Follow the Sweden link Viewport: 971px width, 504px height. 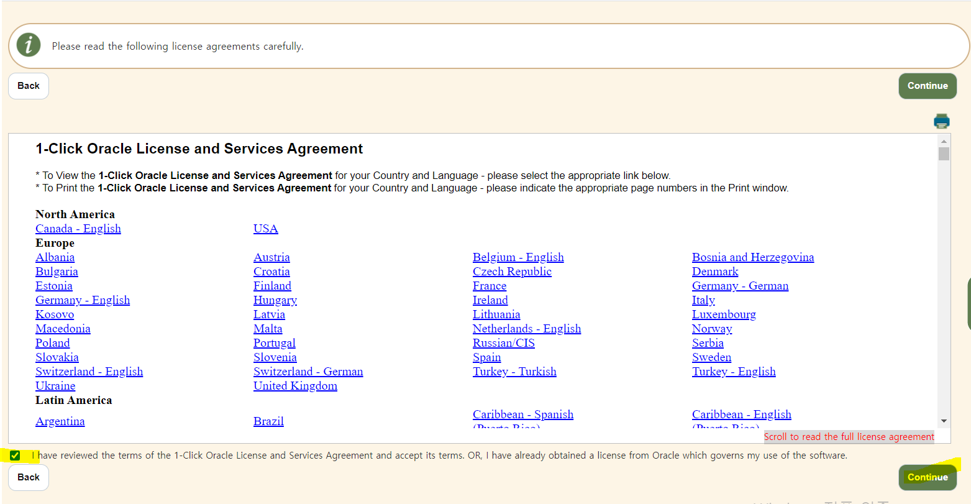[711, 357]
